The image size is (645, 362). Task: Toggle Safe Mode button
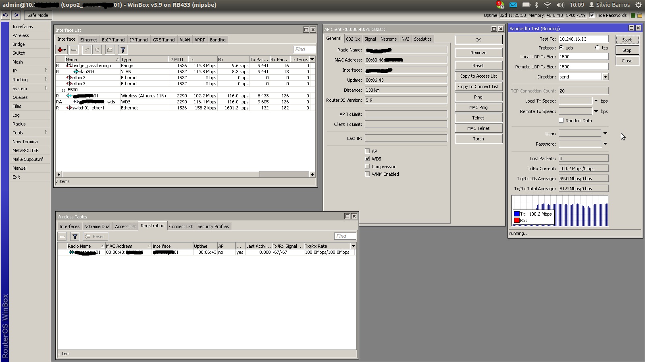pos(37,15)
